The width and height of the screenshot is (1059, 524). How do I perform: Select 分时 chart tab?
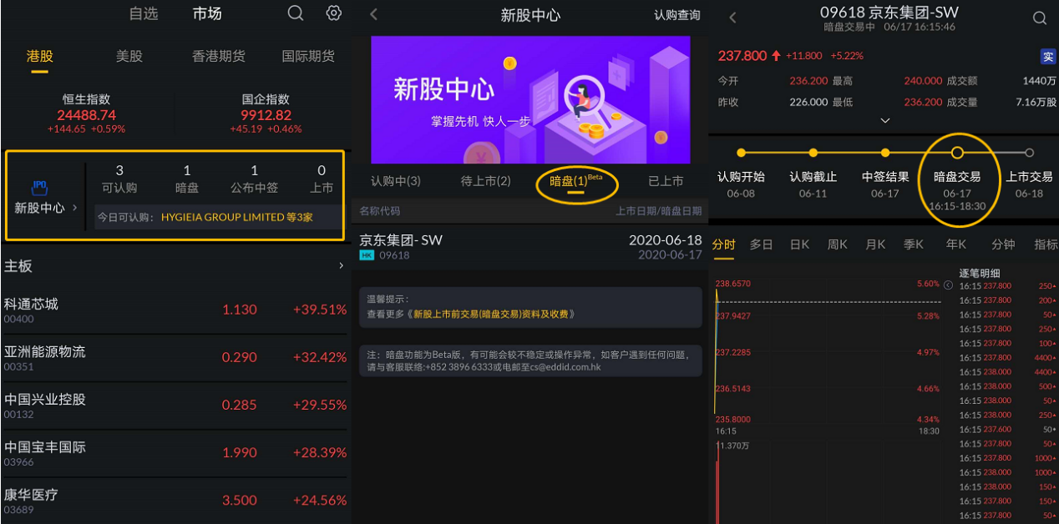[x=723, y=244]
